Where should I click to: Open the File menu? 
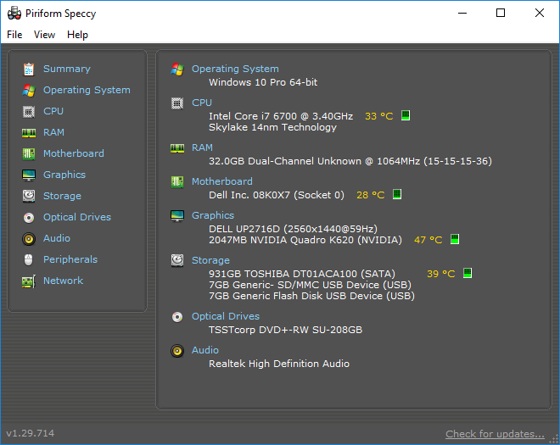tap(14, 35)
